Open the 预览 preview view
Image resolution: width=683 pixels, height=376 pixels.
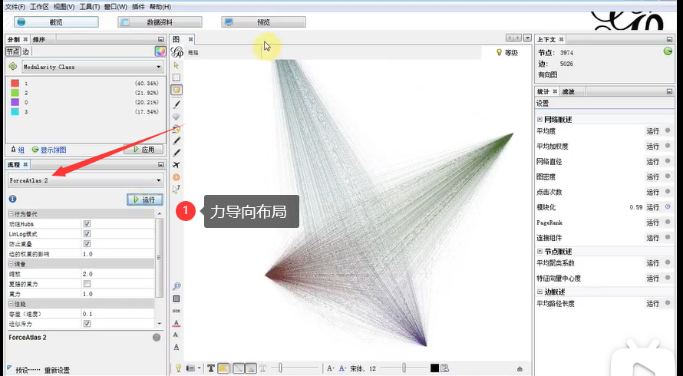(263, 21)
